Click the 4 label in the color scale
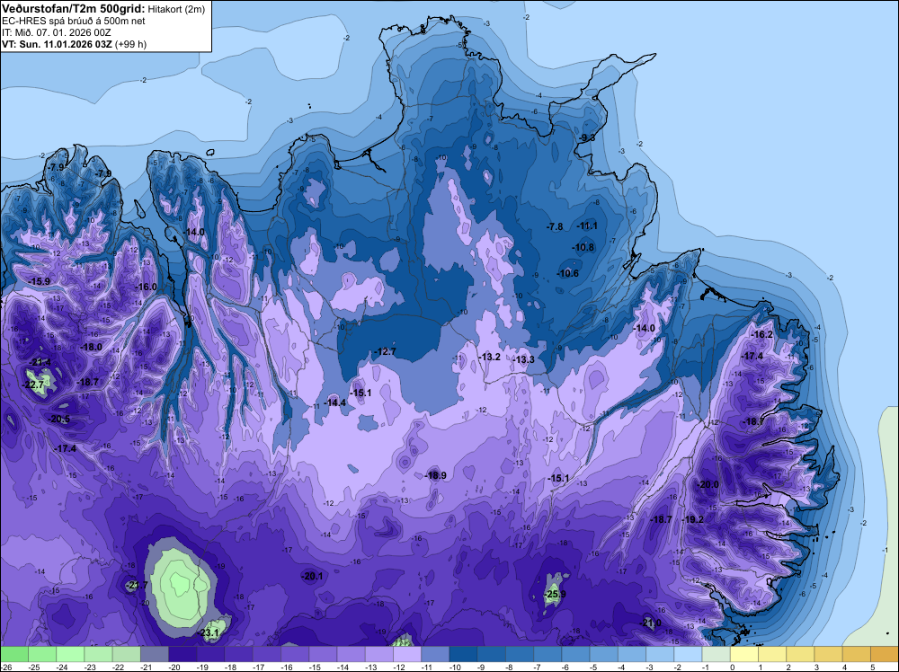 844,667
